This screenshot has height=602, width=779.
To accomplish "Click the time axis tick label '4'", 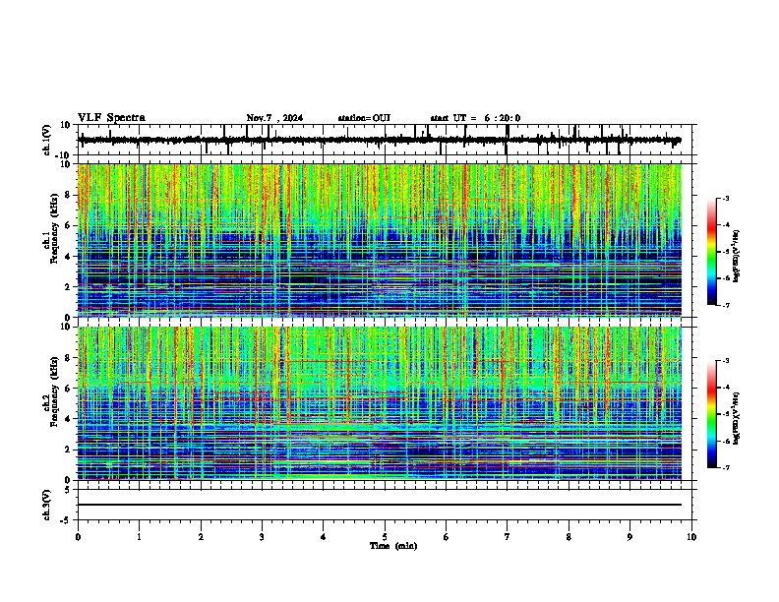I will click(323, 537).
